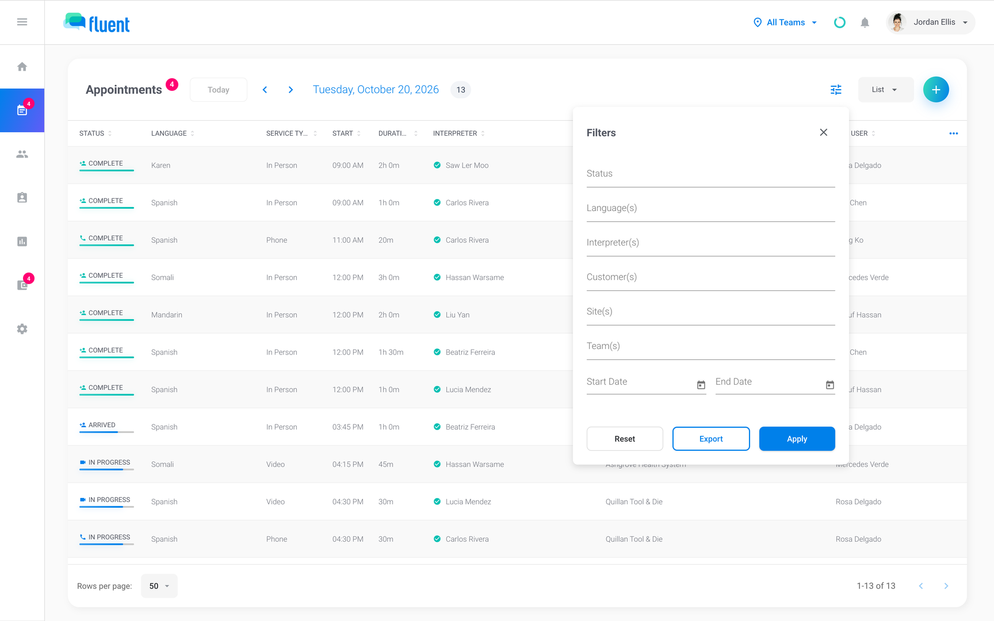Go to next results page

[x=946, y=586]
